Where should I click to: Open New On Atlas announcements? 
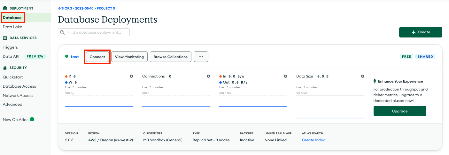[16, 120]
